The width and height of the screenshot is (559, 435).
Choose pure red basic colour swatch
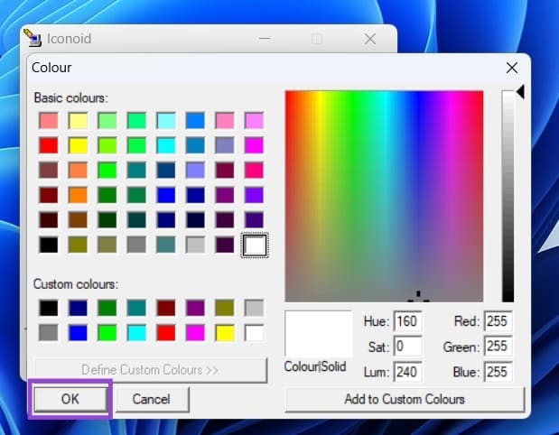coord(49,145)
